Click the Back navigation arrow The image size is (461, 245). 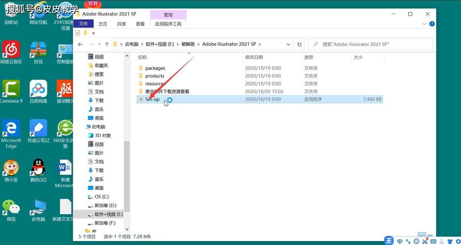tap(80, 44)
